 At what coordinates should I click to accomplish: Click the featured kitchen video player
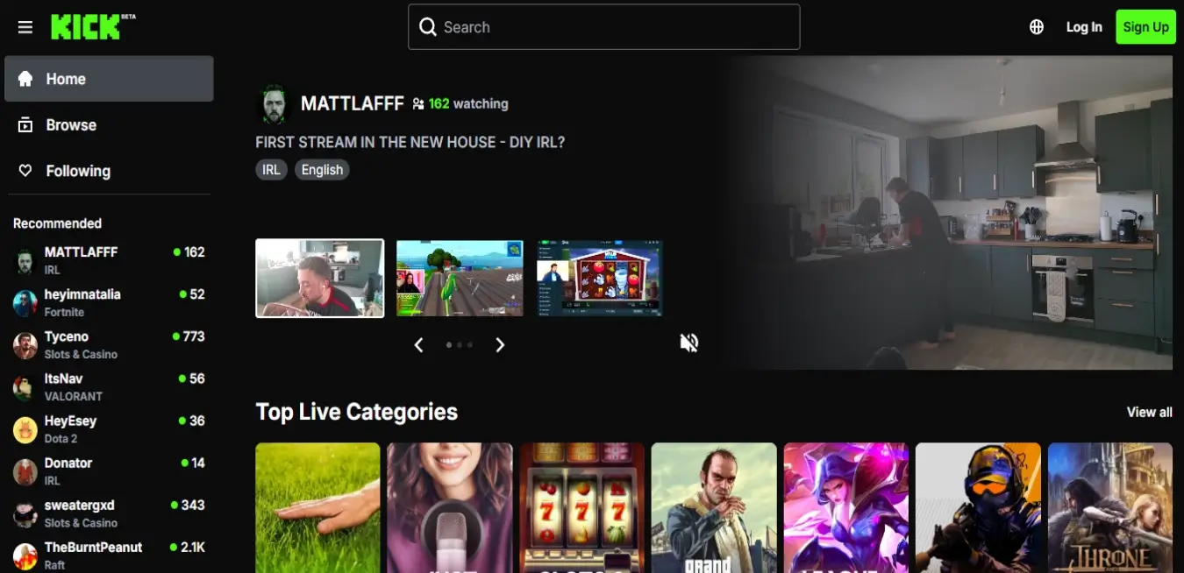[x=953, y=213]
